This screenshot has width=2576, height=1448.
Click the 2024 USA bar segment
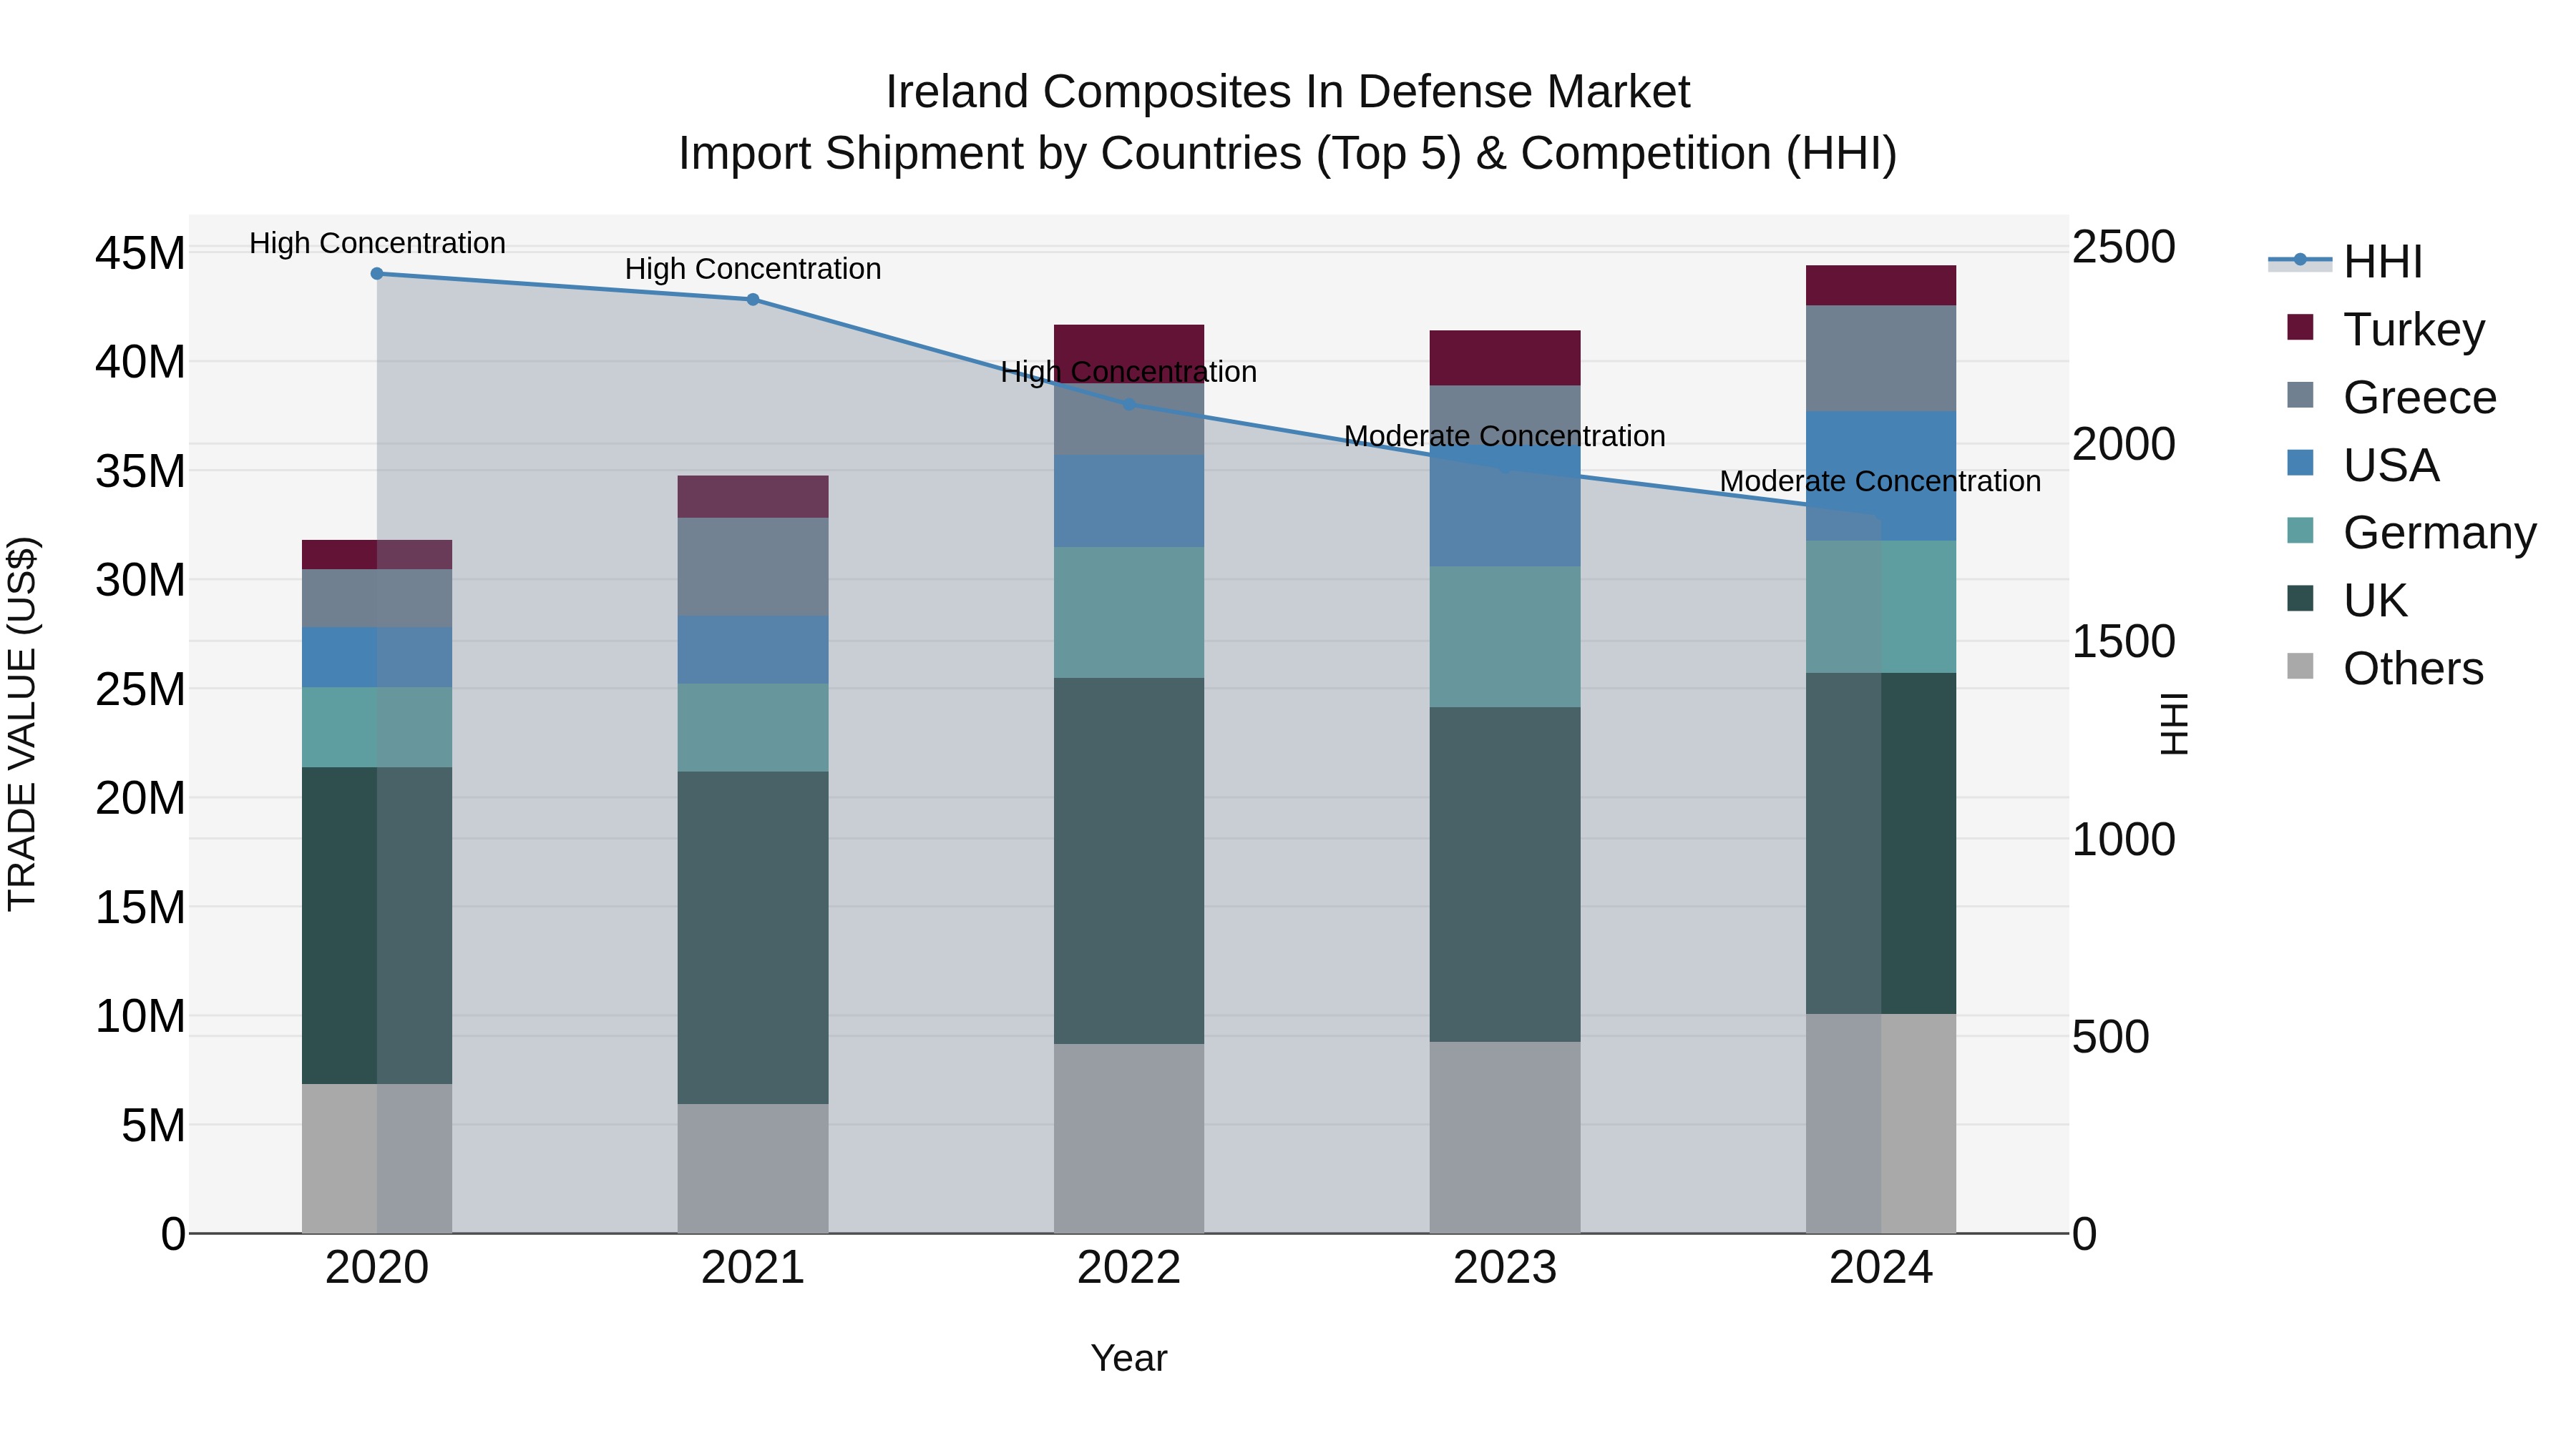[1881, 477]
